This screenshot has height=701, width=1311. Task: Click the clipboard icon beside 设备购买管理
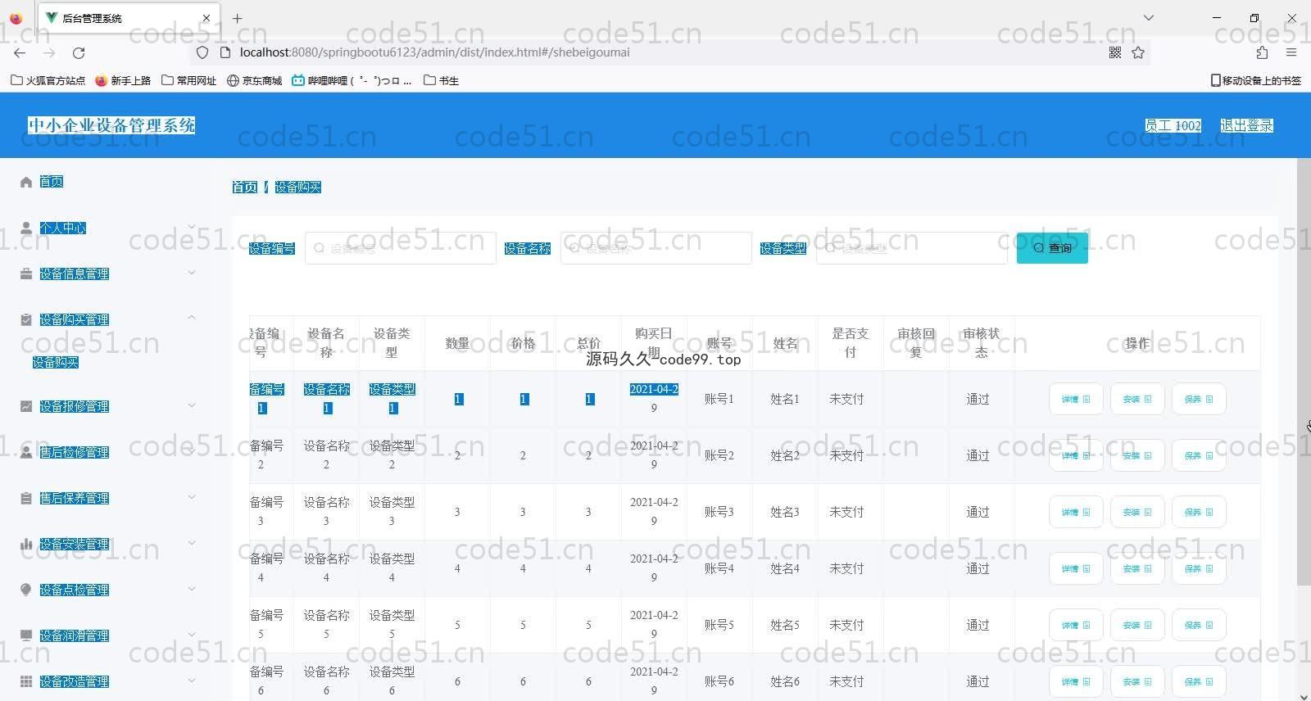pyautogui.click(x=26, y=319)
